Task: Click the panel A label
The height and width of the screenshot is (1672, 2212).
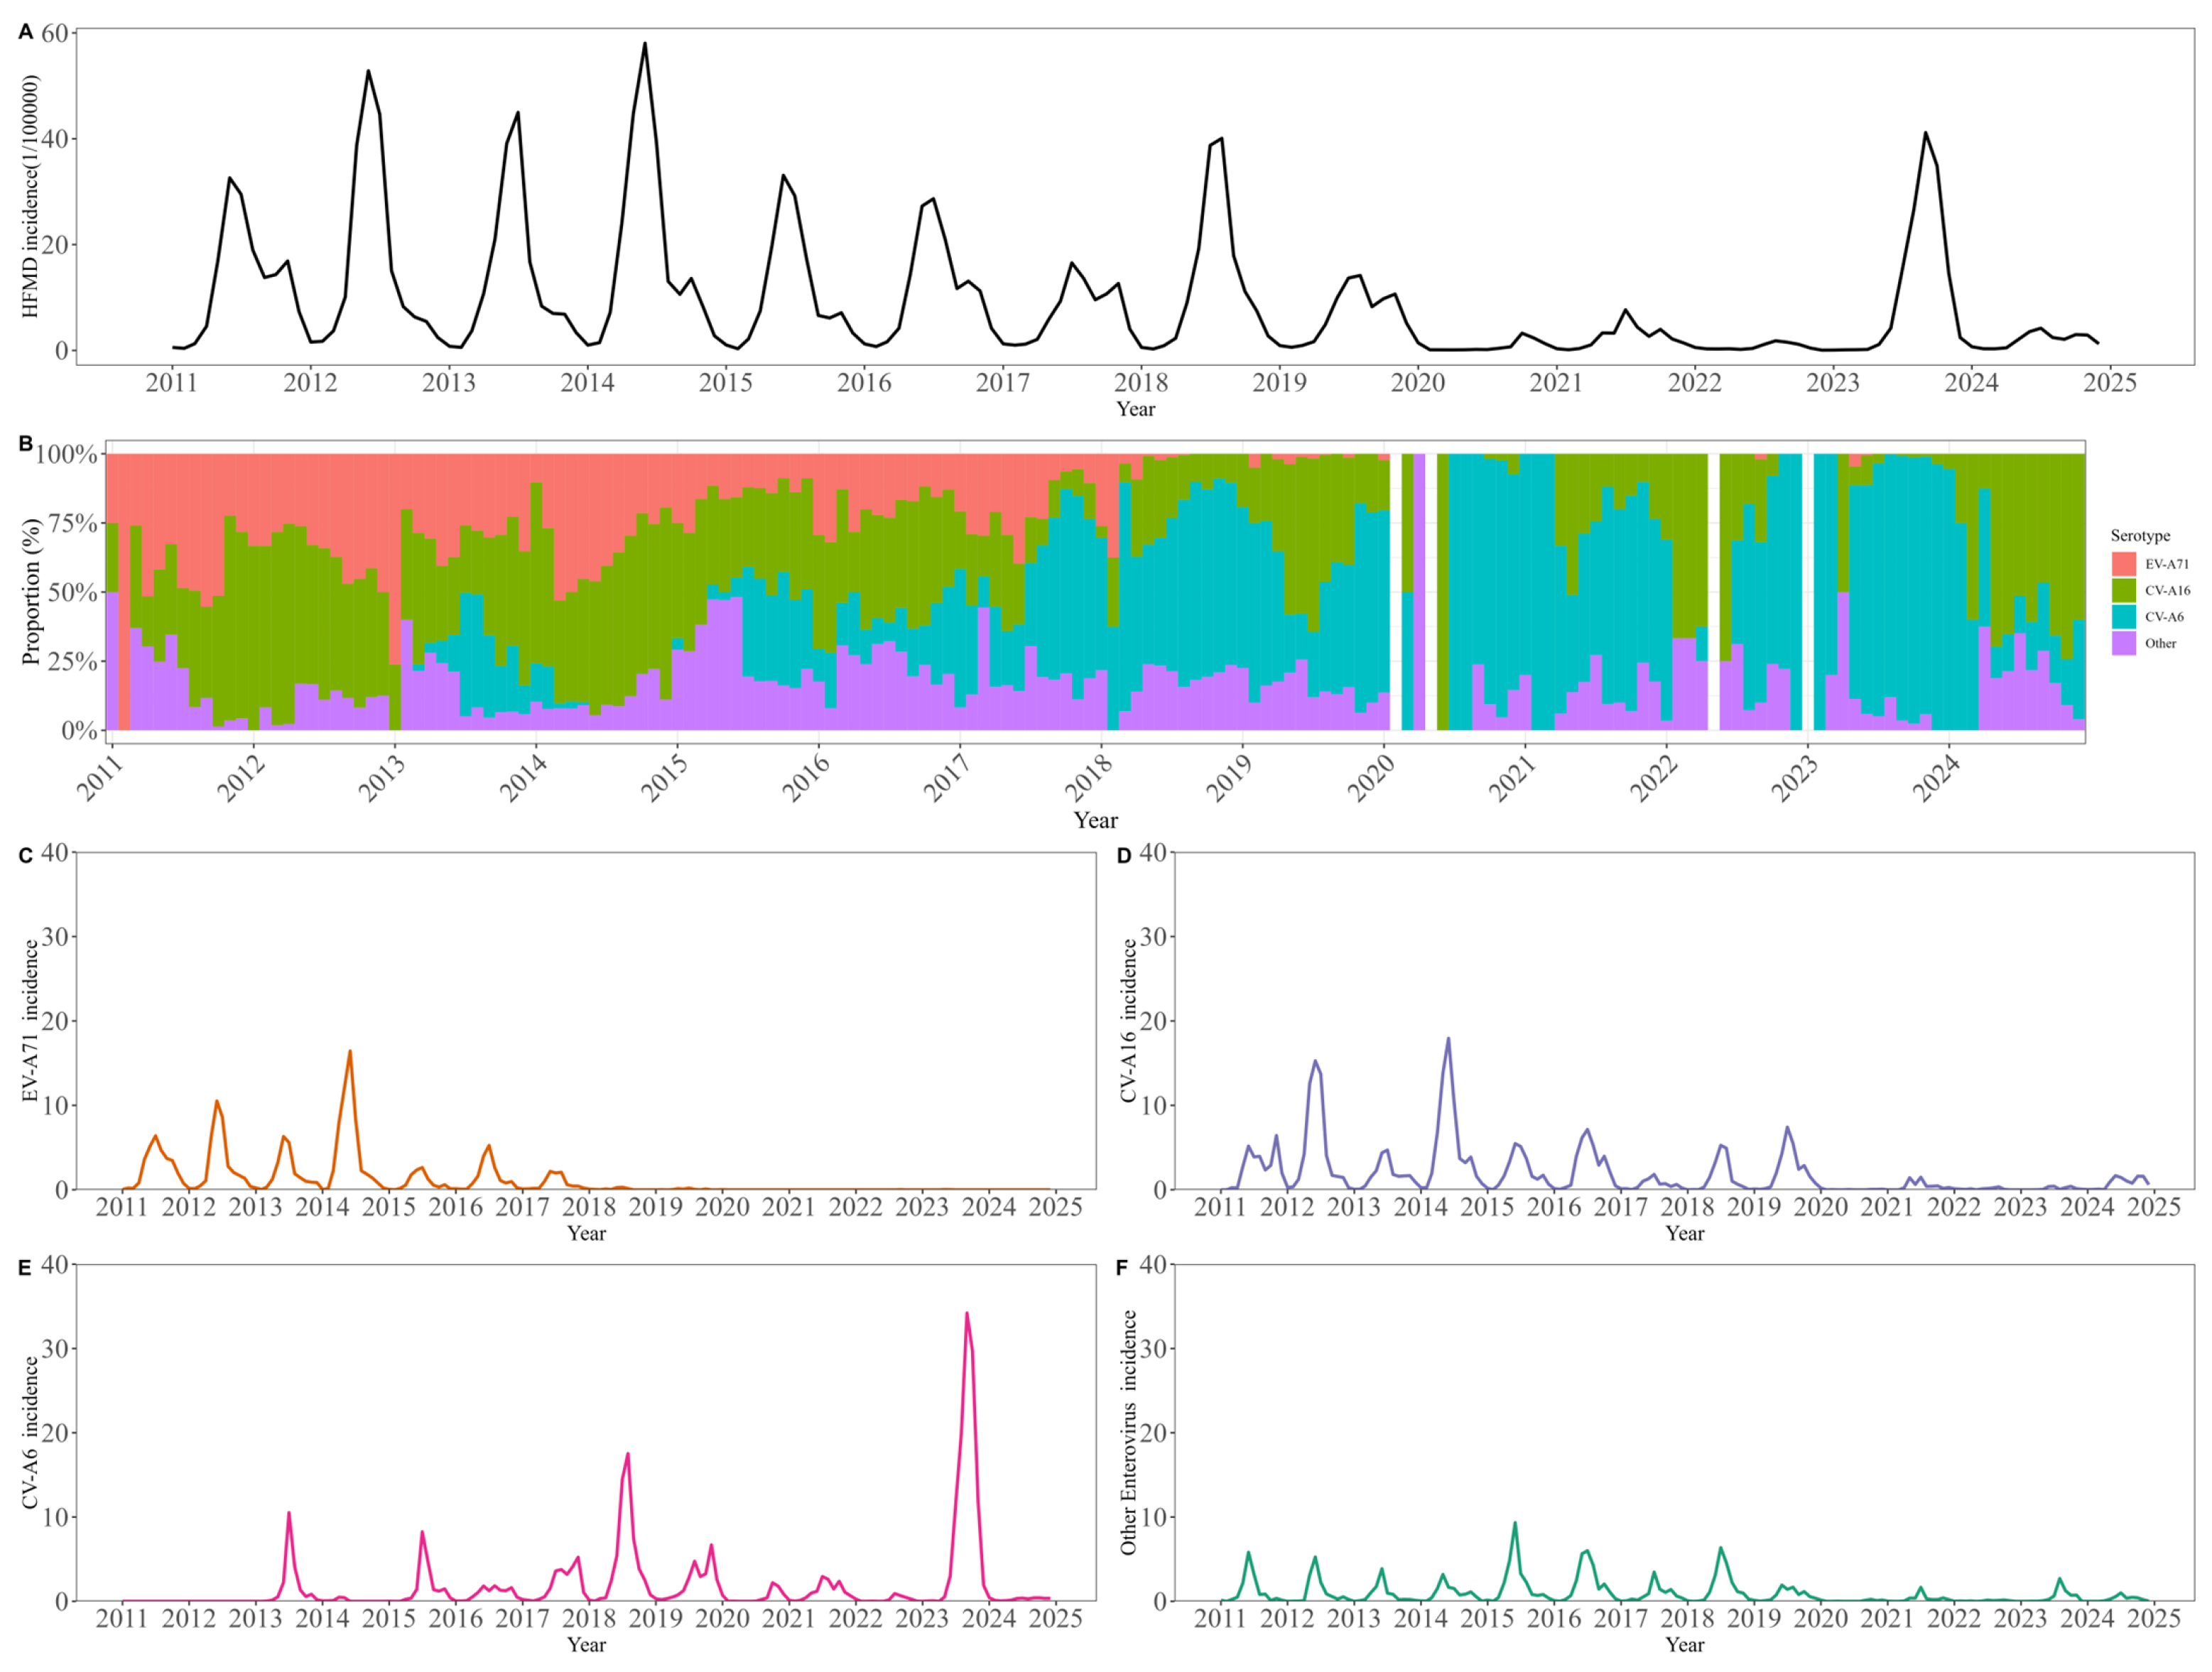Action: pos(26,32)
